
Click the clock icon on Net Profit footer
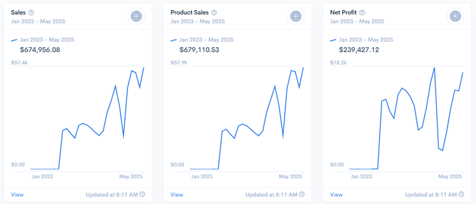[x=461, y=194]
